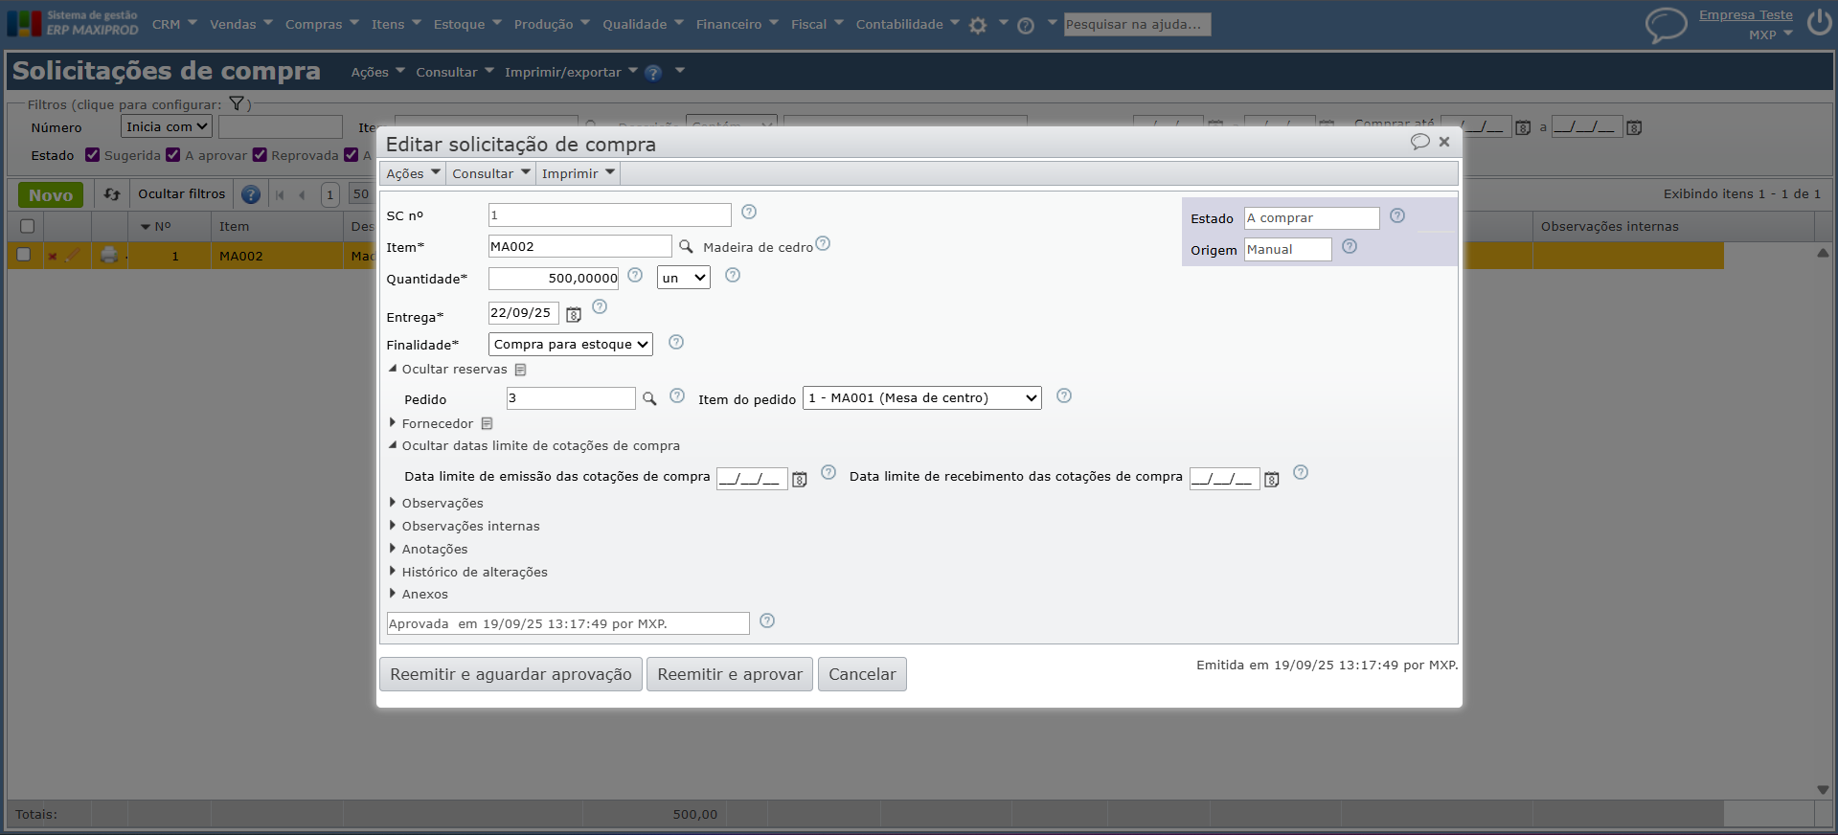Click the Pesquisar na ajuda search box
This screenshot has width=1838, height=835.
point(1137,24)
